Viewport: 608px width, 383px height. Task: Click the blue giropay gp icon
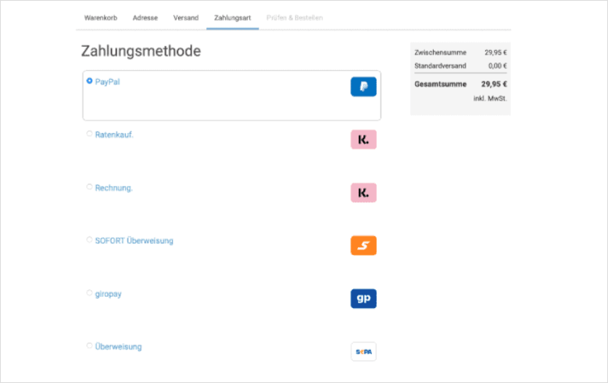(363, 299)
